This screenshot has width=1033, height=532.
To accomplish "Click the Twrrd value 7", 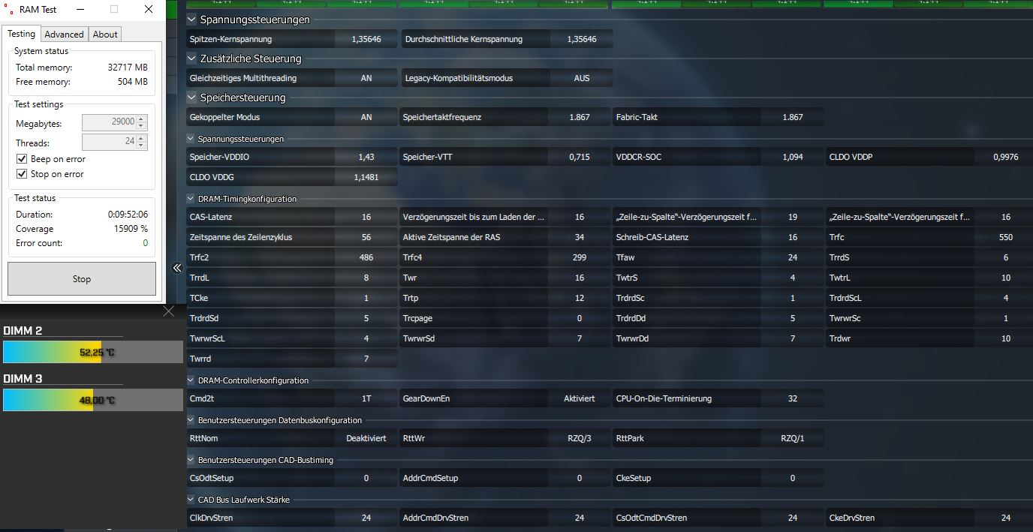I will coord(366,359).
